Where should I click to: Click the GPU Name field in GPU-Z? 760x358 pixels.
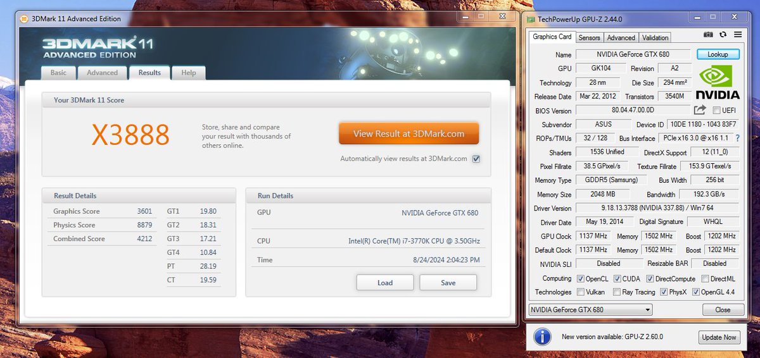[x=633, y=55]
